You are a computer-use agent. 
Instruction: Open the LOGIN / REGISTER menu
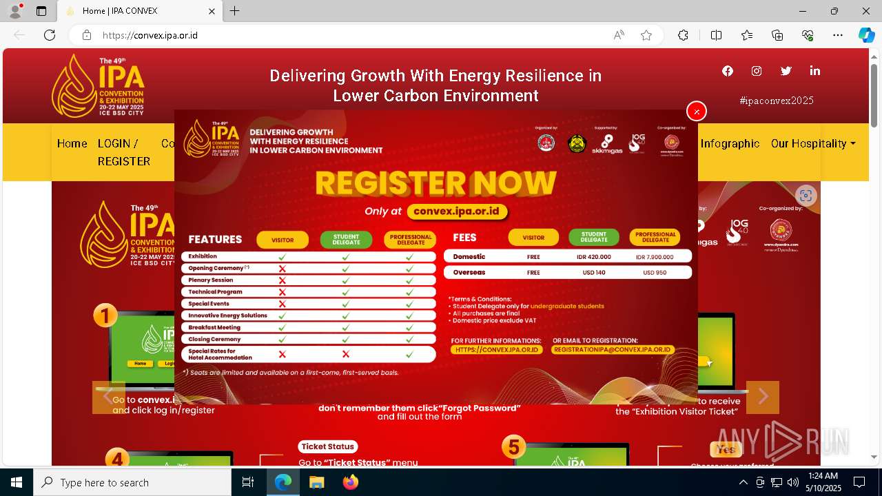coord(124,152)
